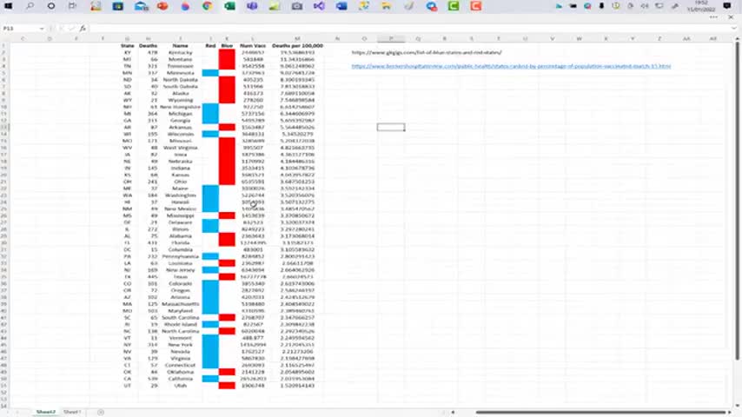
Task: Select the 'Massachusetts' name cell
Action: coord(181,304)
